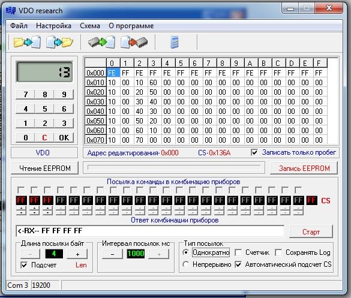Click keypad digit 7
Image resolution: width=351 pixels, height=298 pixels.
tap(26, 94)
